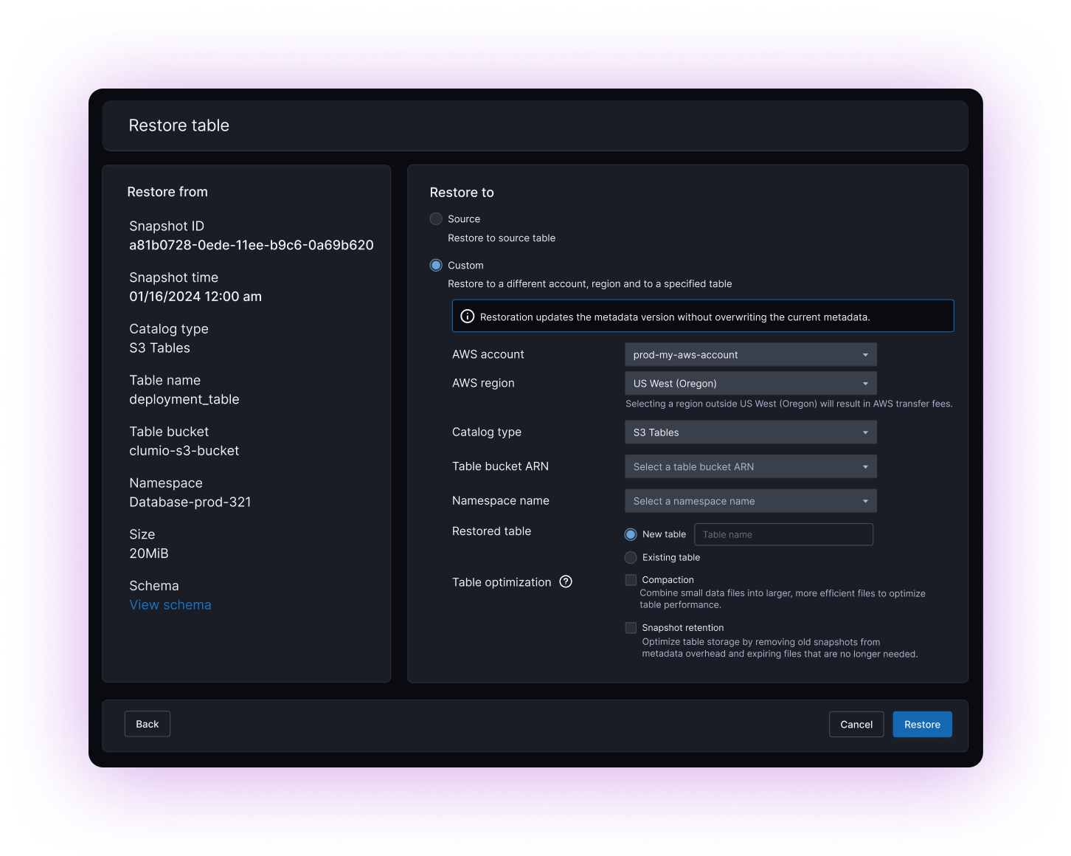Choose the New table radio button
The height and width of the screenshot is (856, 1071).
631,534
